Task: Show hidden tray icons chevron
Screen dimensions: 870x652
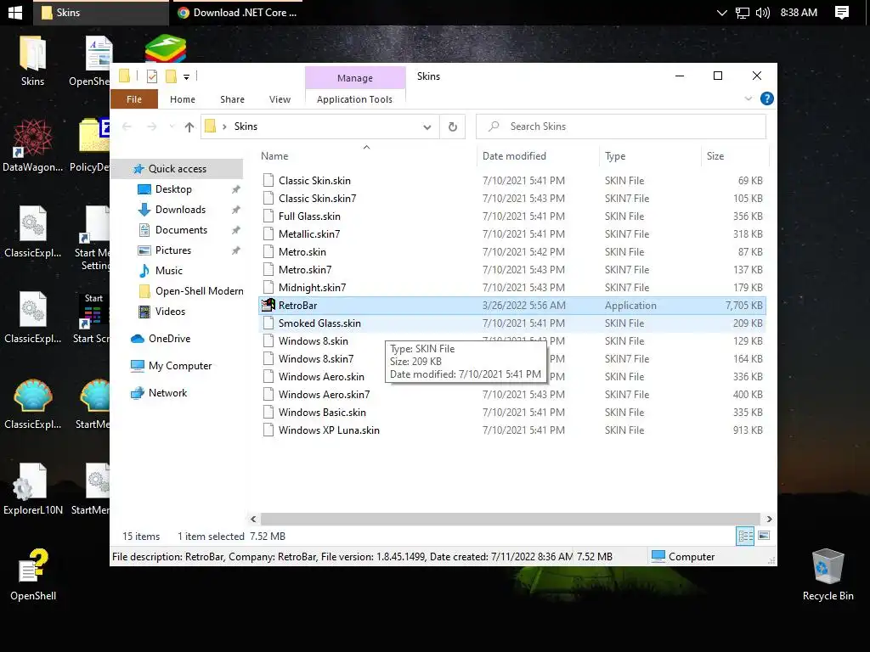Action: 721,12
